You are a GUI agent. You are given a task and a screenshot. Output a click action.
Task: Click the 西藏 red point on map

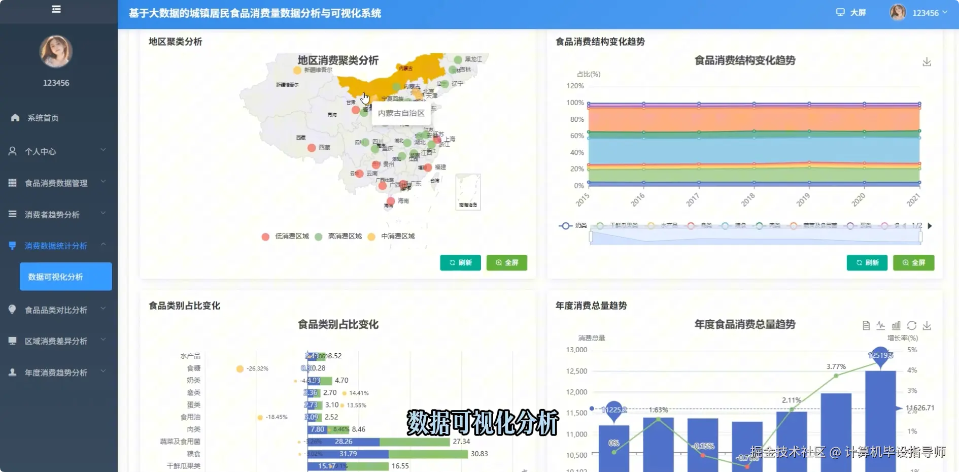tap(312, 148)
